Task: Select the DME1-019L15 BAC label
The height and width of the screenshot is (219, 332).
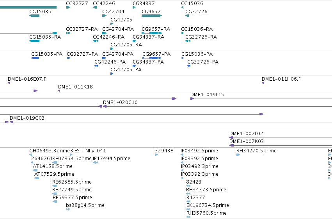Action: pos(207,95)
